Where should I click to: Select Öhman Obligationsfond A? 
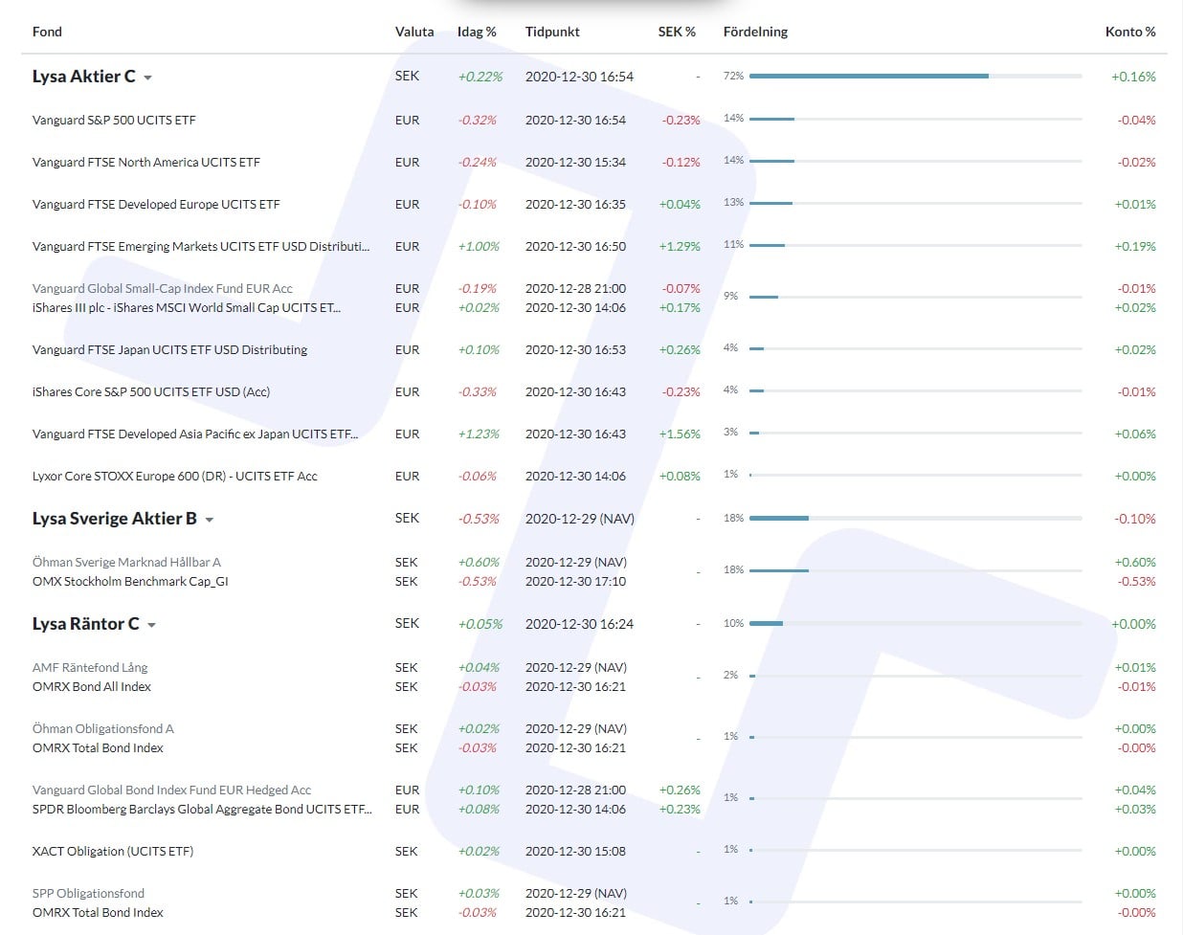click(103, 728)
